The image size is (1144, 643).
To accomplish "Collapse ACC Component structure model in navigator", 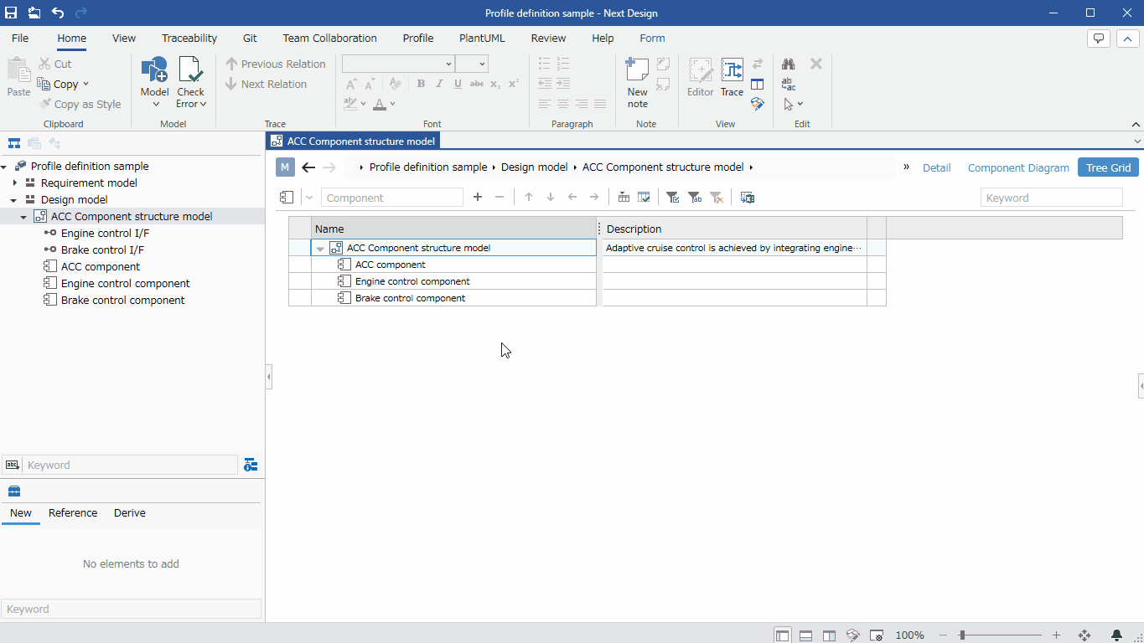I will click(23, 217).
